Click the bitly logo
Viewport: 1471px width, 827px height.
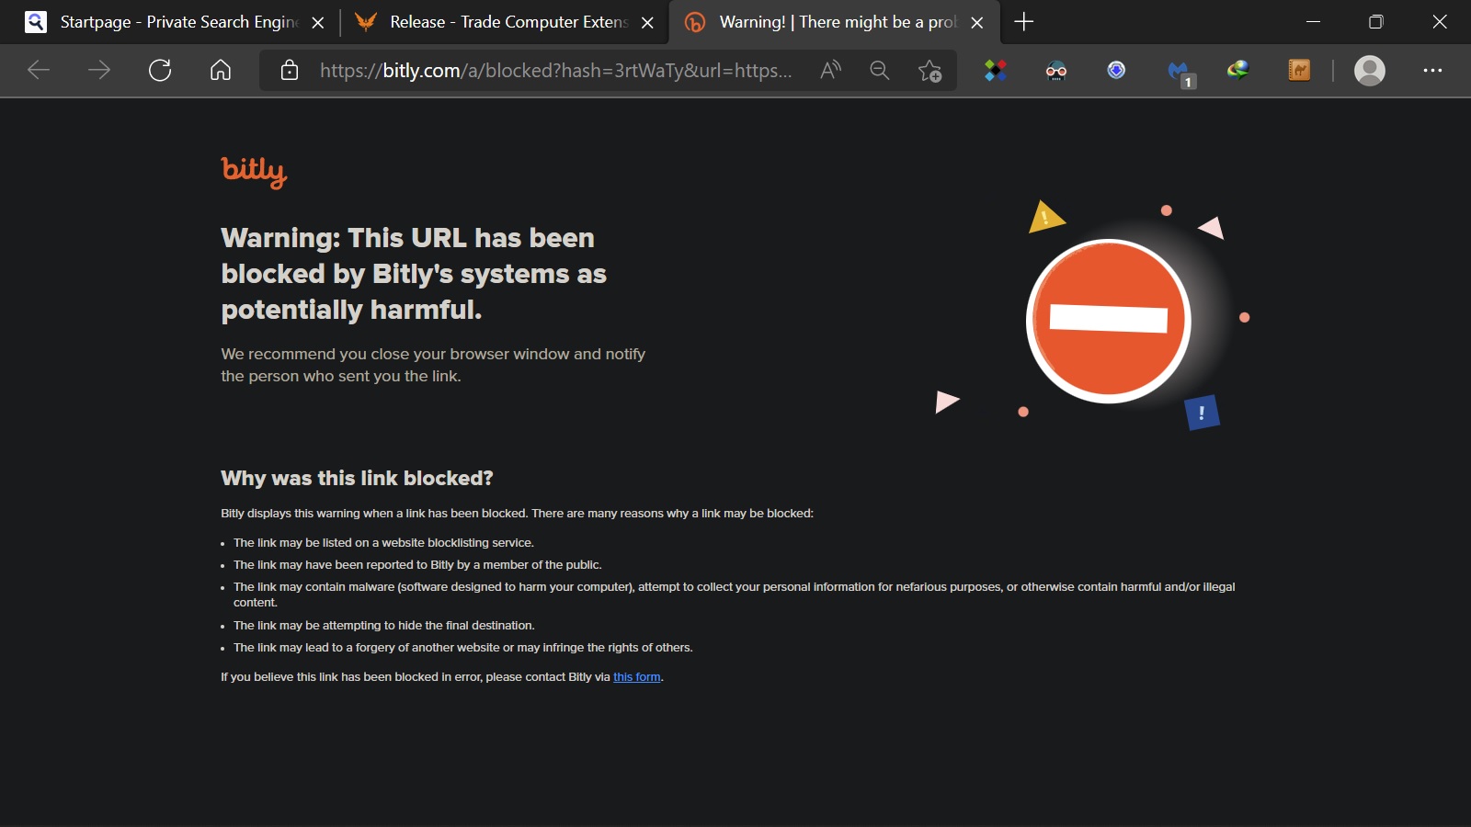point(254,172)
